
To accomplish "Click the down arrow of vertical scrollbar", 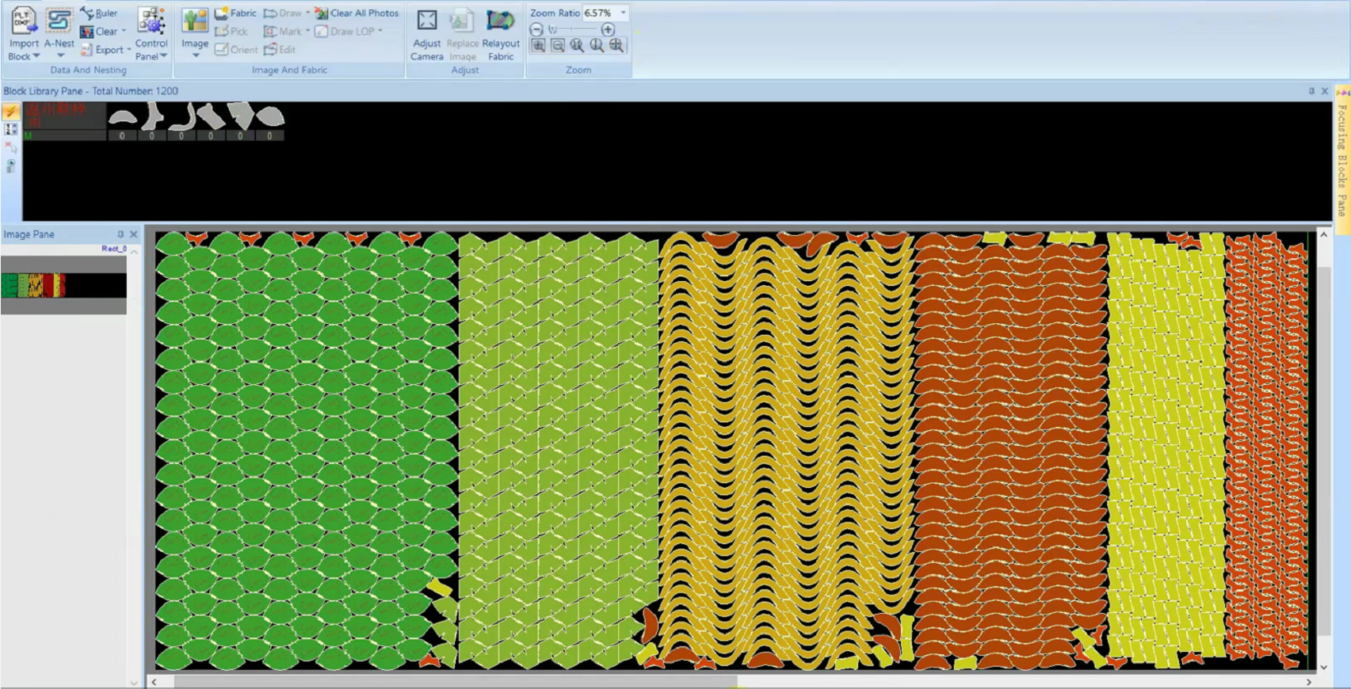I will point(1323,667).
